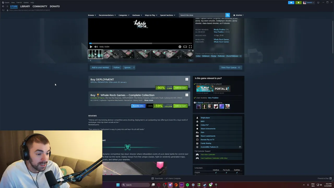
Task: Open the DONATO profile tab
Action: pyautogui.click(x=55, y=6)
